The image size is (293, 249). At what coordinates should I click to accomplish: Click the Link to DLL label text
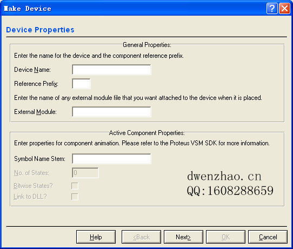tap(30, 197)
